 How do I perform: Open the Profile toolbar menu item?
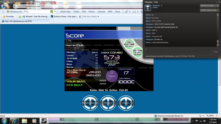click(76, 11)
